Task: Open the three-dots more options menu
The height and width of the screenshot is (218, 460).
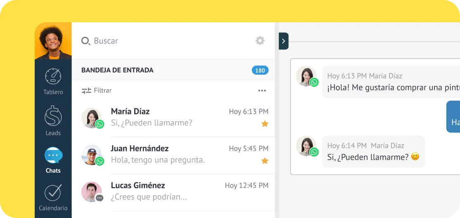Action: coord(262,90)
